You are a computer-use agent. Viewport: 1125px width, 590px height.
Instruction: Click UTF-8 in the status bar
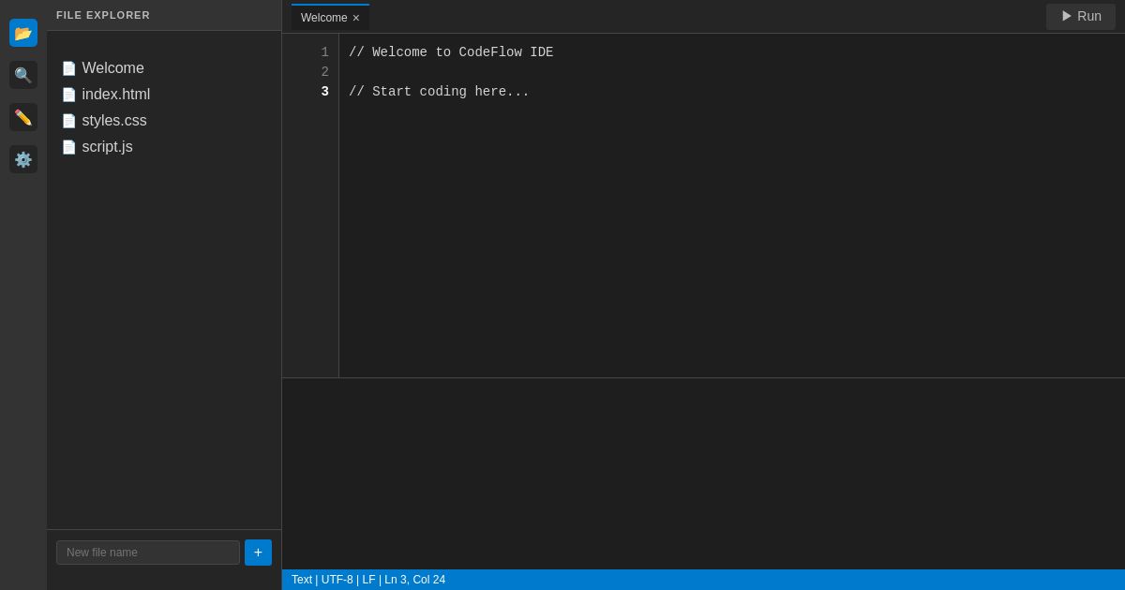pos(337,580)
